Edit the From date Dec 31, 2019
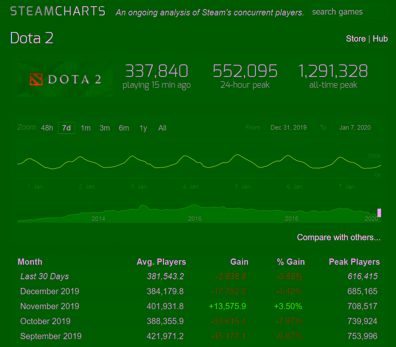The image size is (396, 347). [x=288, y=128]
